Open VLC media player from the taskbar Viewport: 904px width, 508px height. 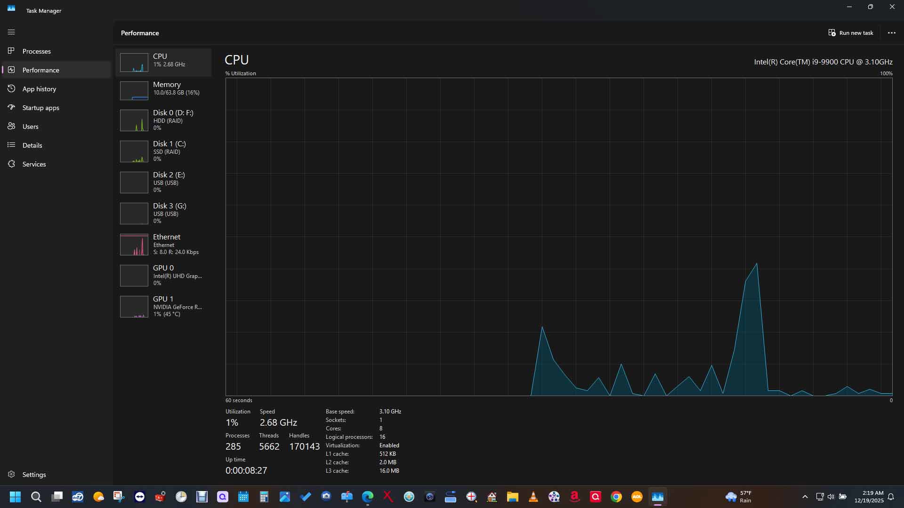coord(533,497)
